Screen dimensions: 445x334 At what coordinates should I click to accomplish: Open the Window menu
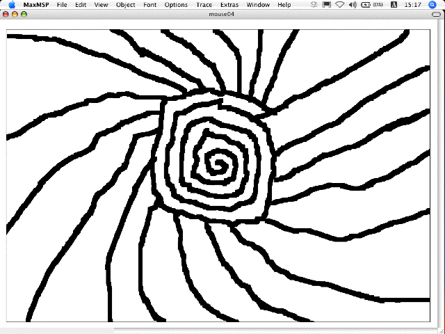coord(258,5)
